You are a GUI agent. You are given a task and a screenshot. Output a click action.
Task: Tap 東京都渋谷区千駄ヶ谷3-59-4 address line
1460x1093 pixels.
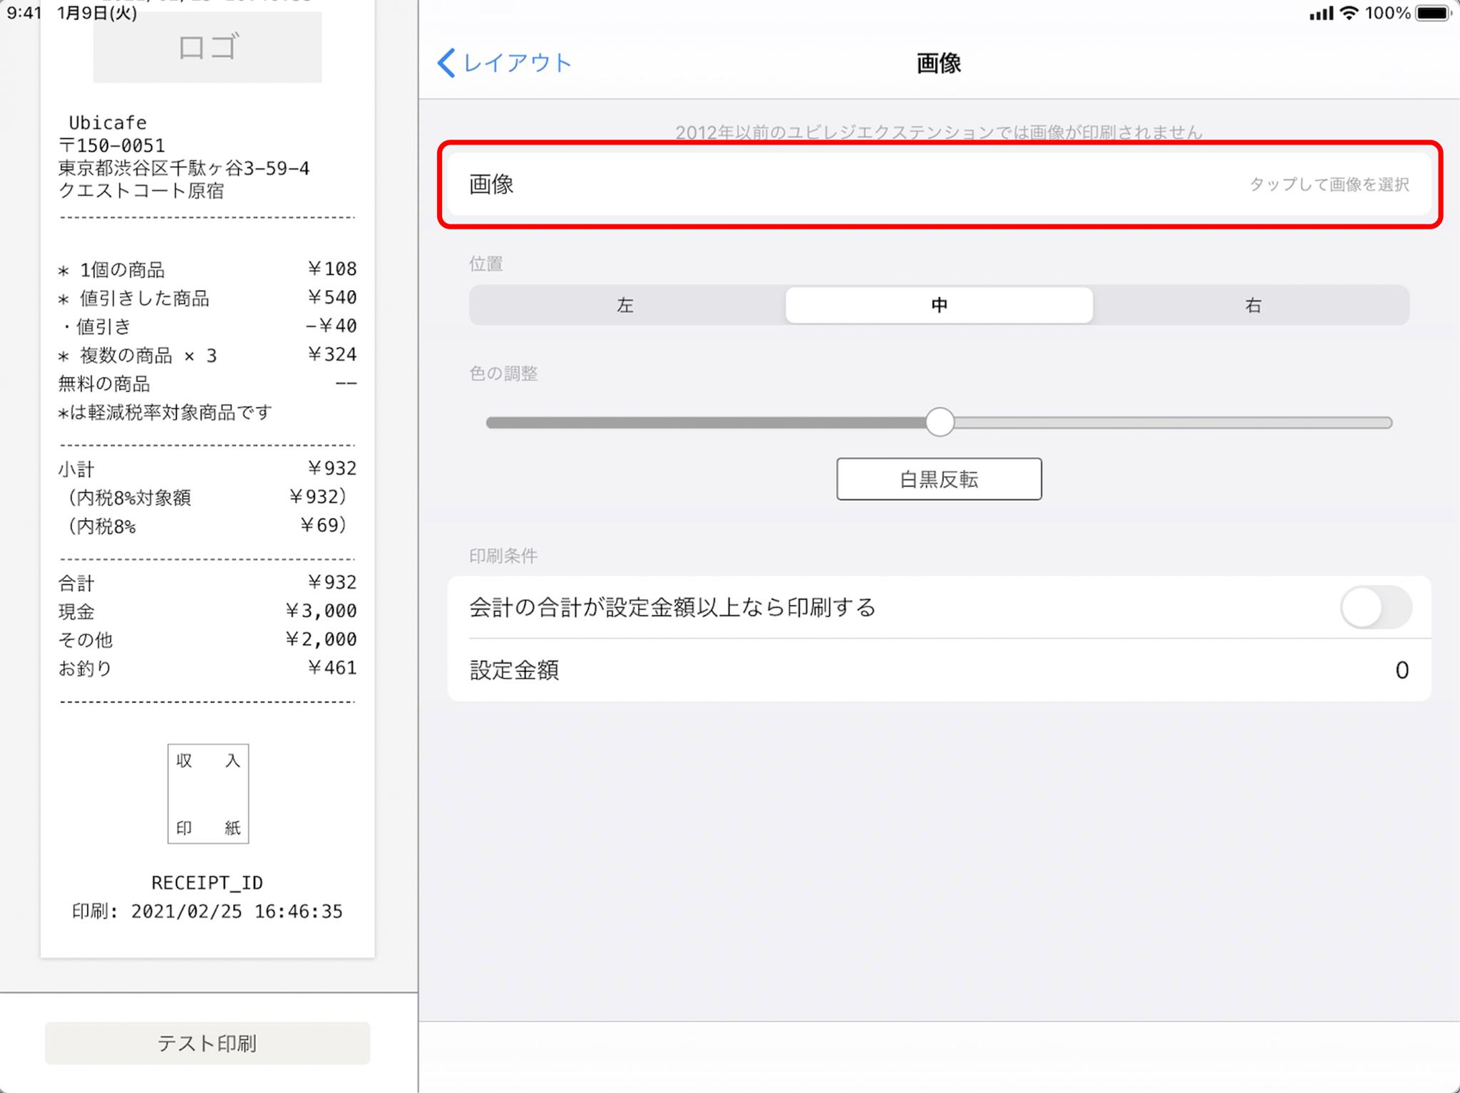coord(184,168)
